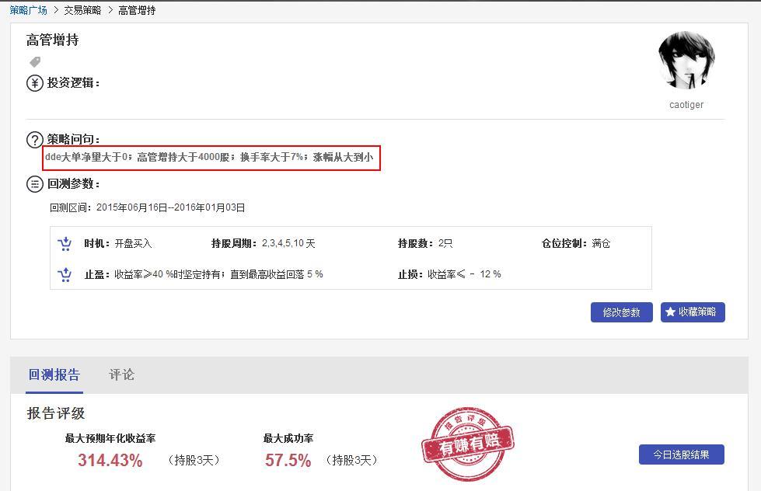Image resolution: width=761 pixels, height=491 pixels.
Task: Click the list icon beside 回测参数
Action: tap(33, 183)
